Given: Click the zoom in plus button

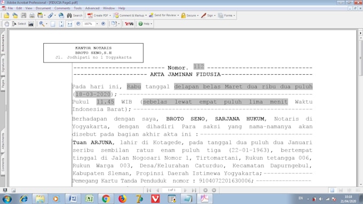Looking at the screenshot, I should (x=103, y=24).
